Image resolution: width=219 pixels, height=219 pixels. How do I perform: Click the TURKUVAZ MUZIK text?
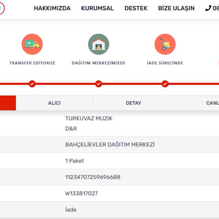pyautogui.click(x=89, y=118)
